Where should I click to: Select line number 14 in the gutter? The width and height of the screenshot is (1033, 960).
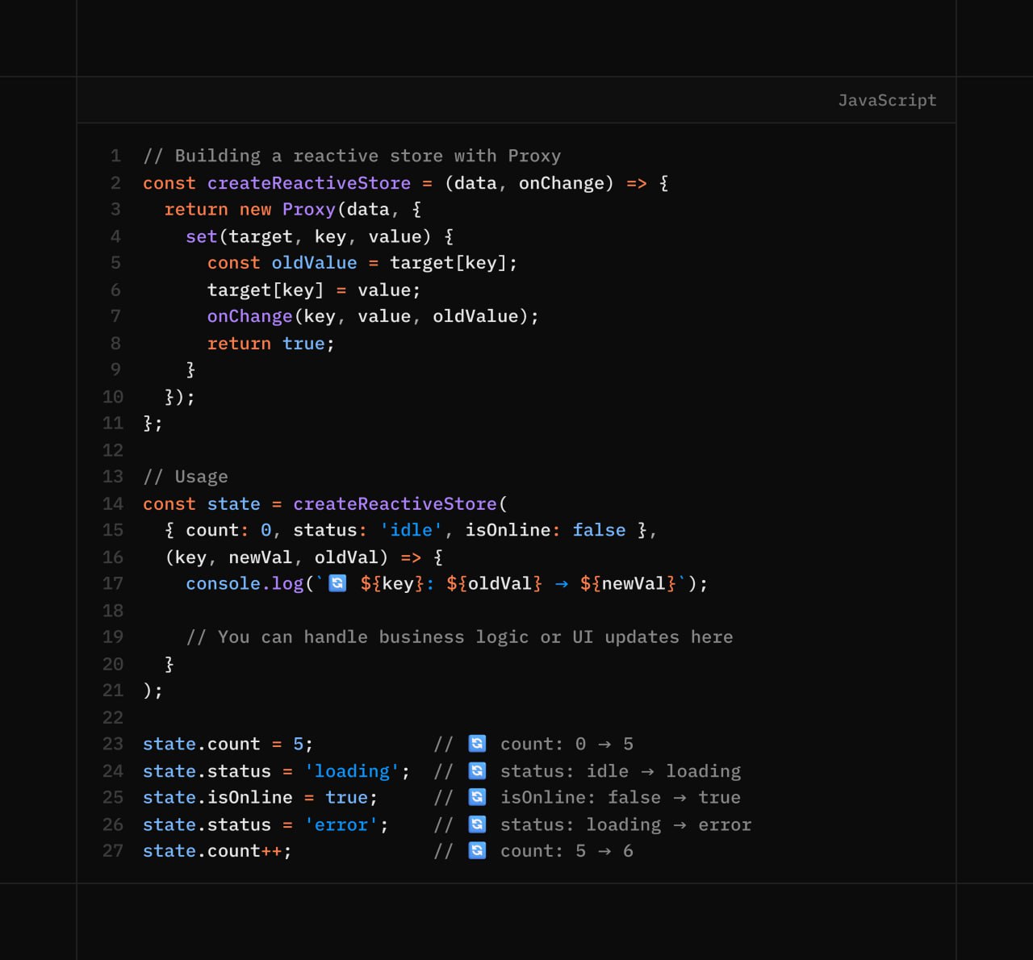click(113, 503)
